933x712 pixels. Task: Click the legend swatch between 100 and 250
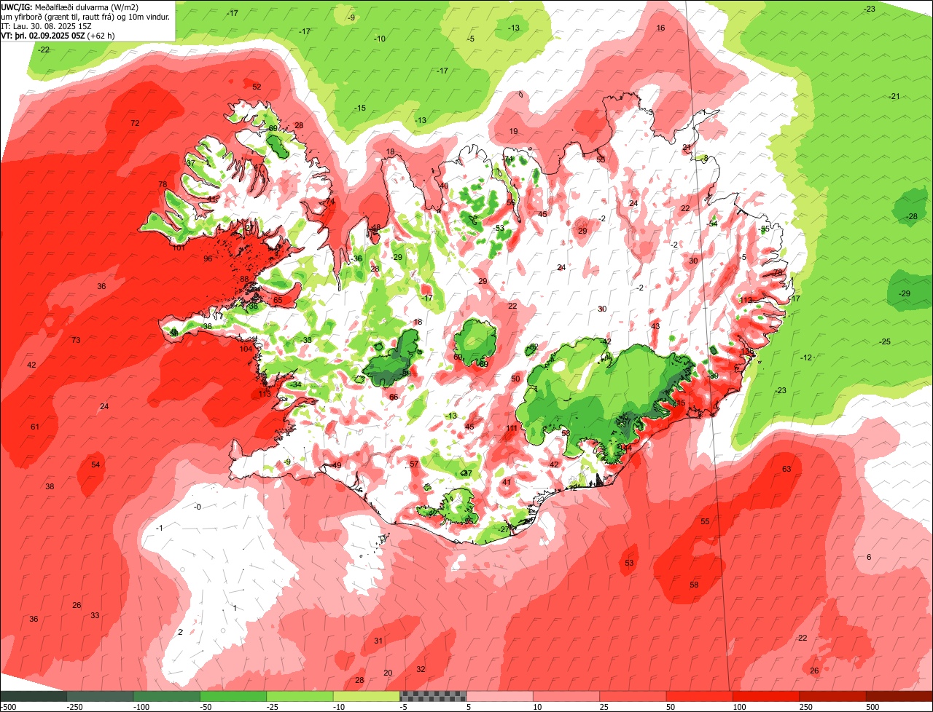(766, 696)
